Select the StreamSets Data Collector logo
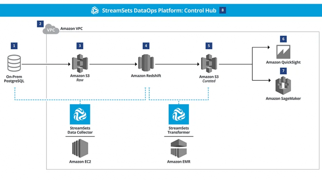 click(x=80, y=114)
